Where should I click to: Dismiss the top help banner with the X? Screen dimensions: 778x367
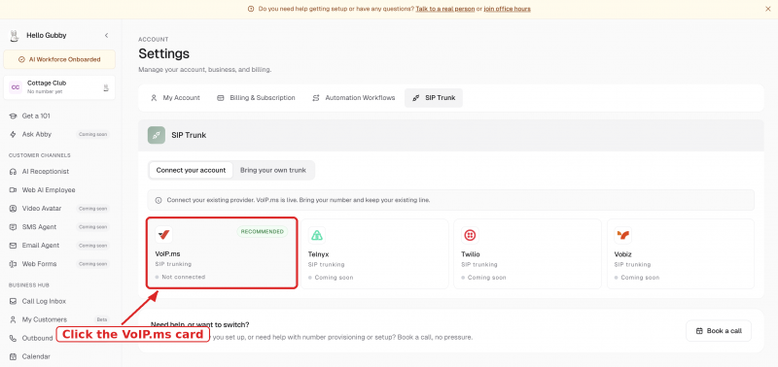pyautogui.click(x=768, y=9)
